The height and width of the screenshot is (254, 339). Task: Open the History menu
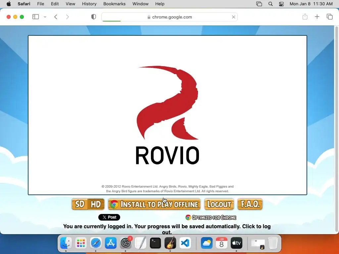click(89, 4)
